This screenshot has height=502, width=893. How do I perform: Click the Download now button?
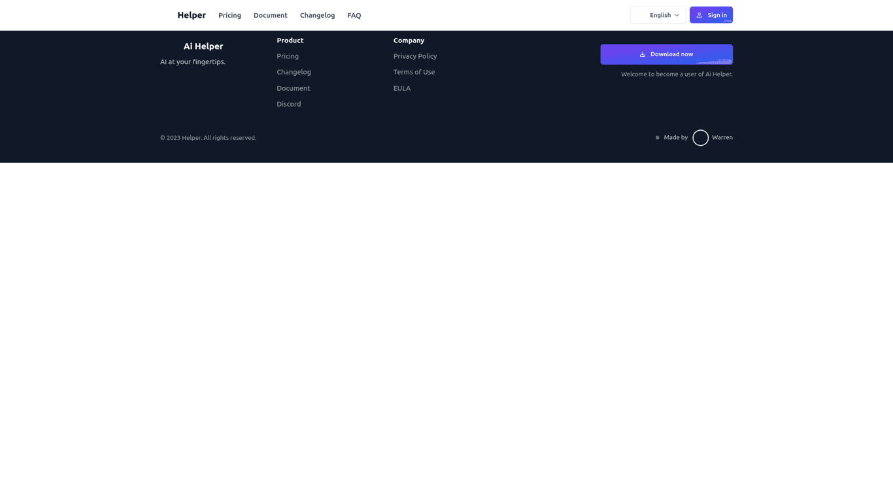(666, 54)
